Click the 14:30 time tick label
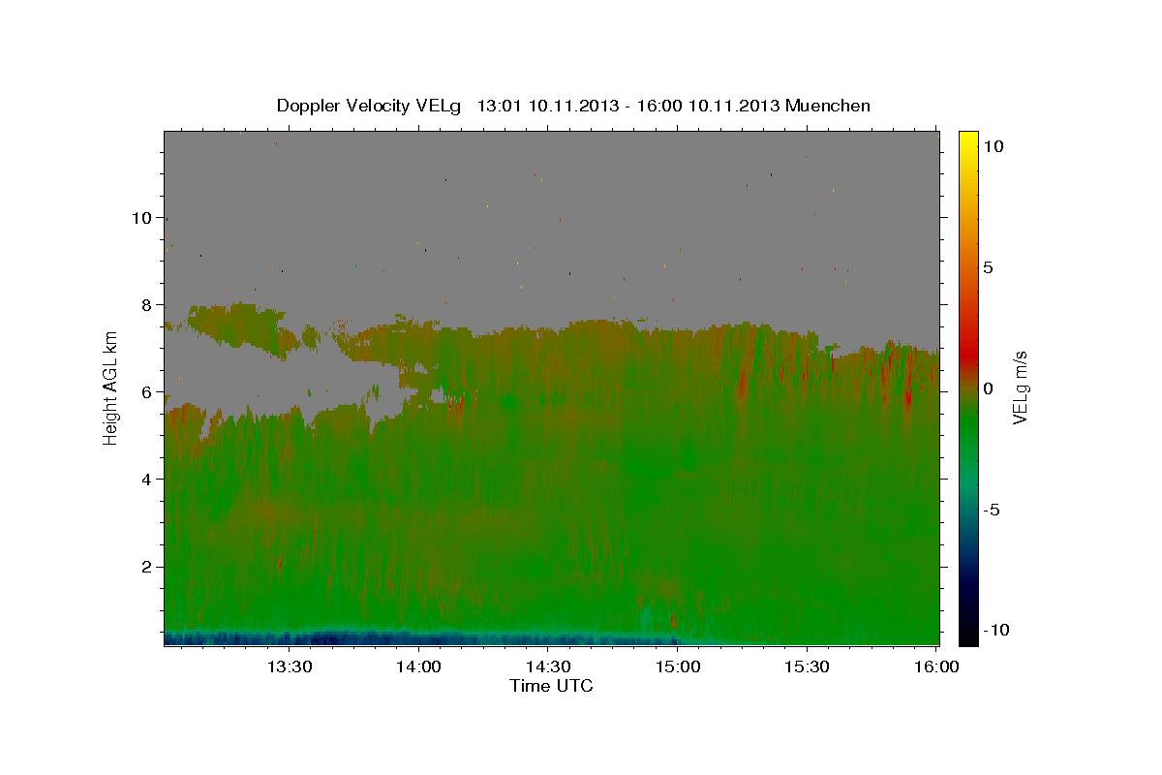 point(547,666)
